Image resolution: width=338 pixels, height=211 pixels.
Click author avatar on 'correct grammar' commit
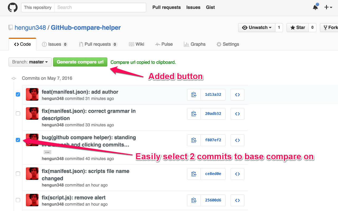pyautogui.click(x=32, y=113)
